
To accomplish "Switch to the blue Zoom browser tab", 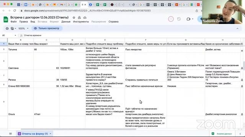I will coord(90,5).
